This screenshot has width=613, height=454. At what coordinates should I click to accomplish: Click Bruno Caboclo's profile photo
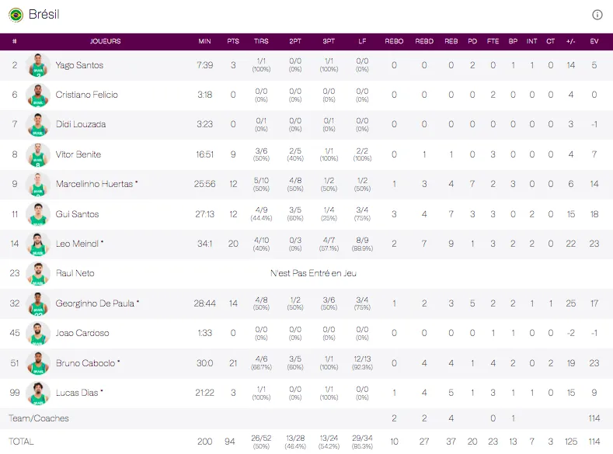point(37,363)
